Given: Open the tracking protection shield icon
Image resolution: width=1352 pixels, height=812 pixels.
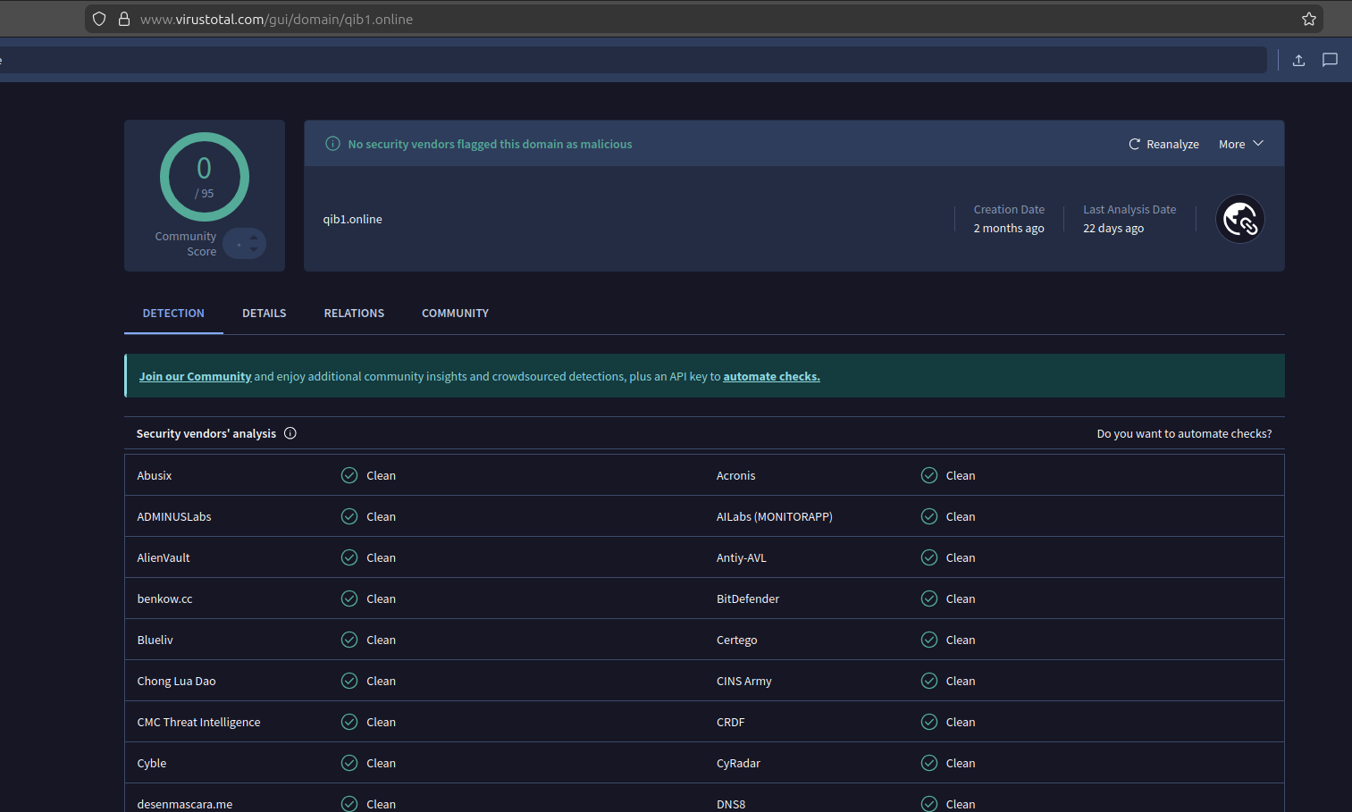Looking at the screenshot, I should click(99, 19).
